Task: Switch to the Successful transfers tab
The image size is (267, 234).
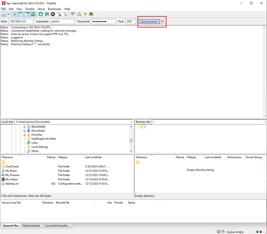Action: [57, 226]
